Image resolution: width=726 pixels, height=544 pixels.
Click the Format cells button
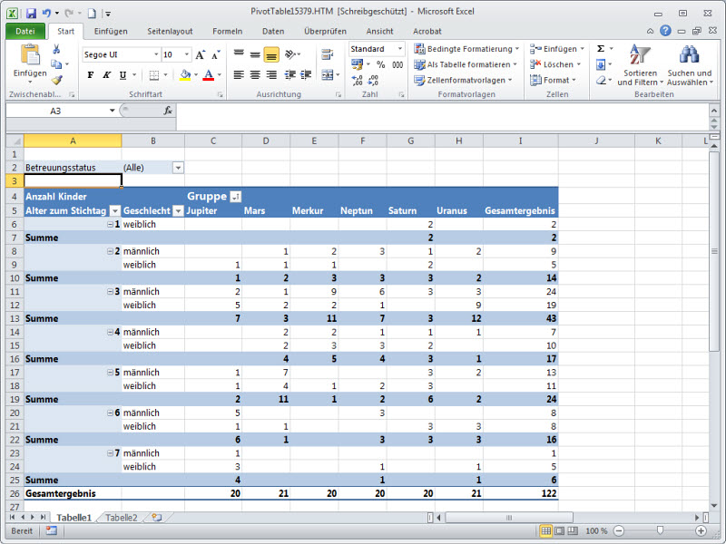coord(554,80)
